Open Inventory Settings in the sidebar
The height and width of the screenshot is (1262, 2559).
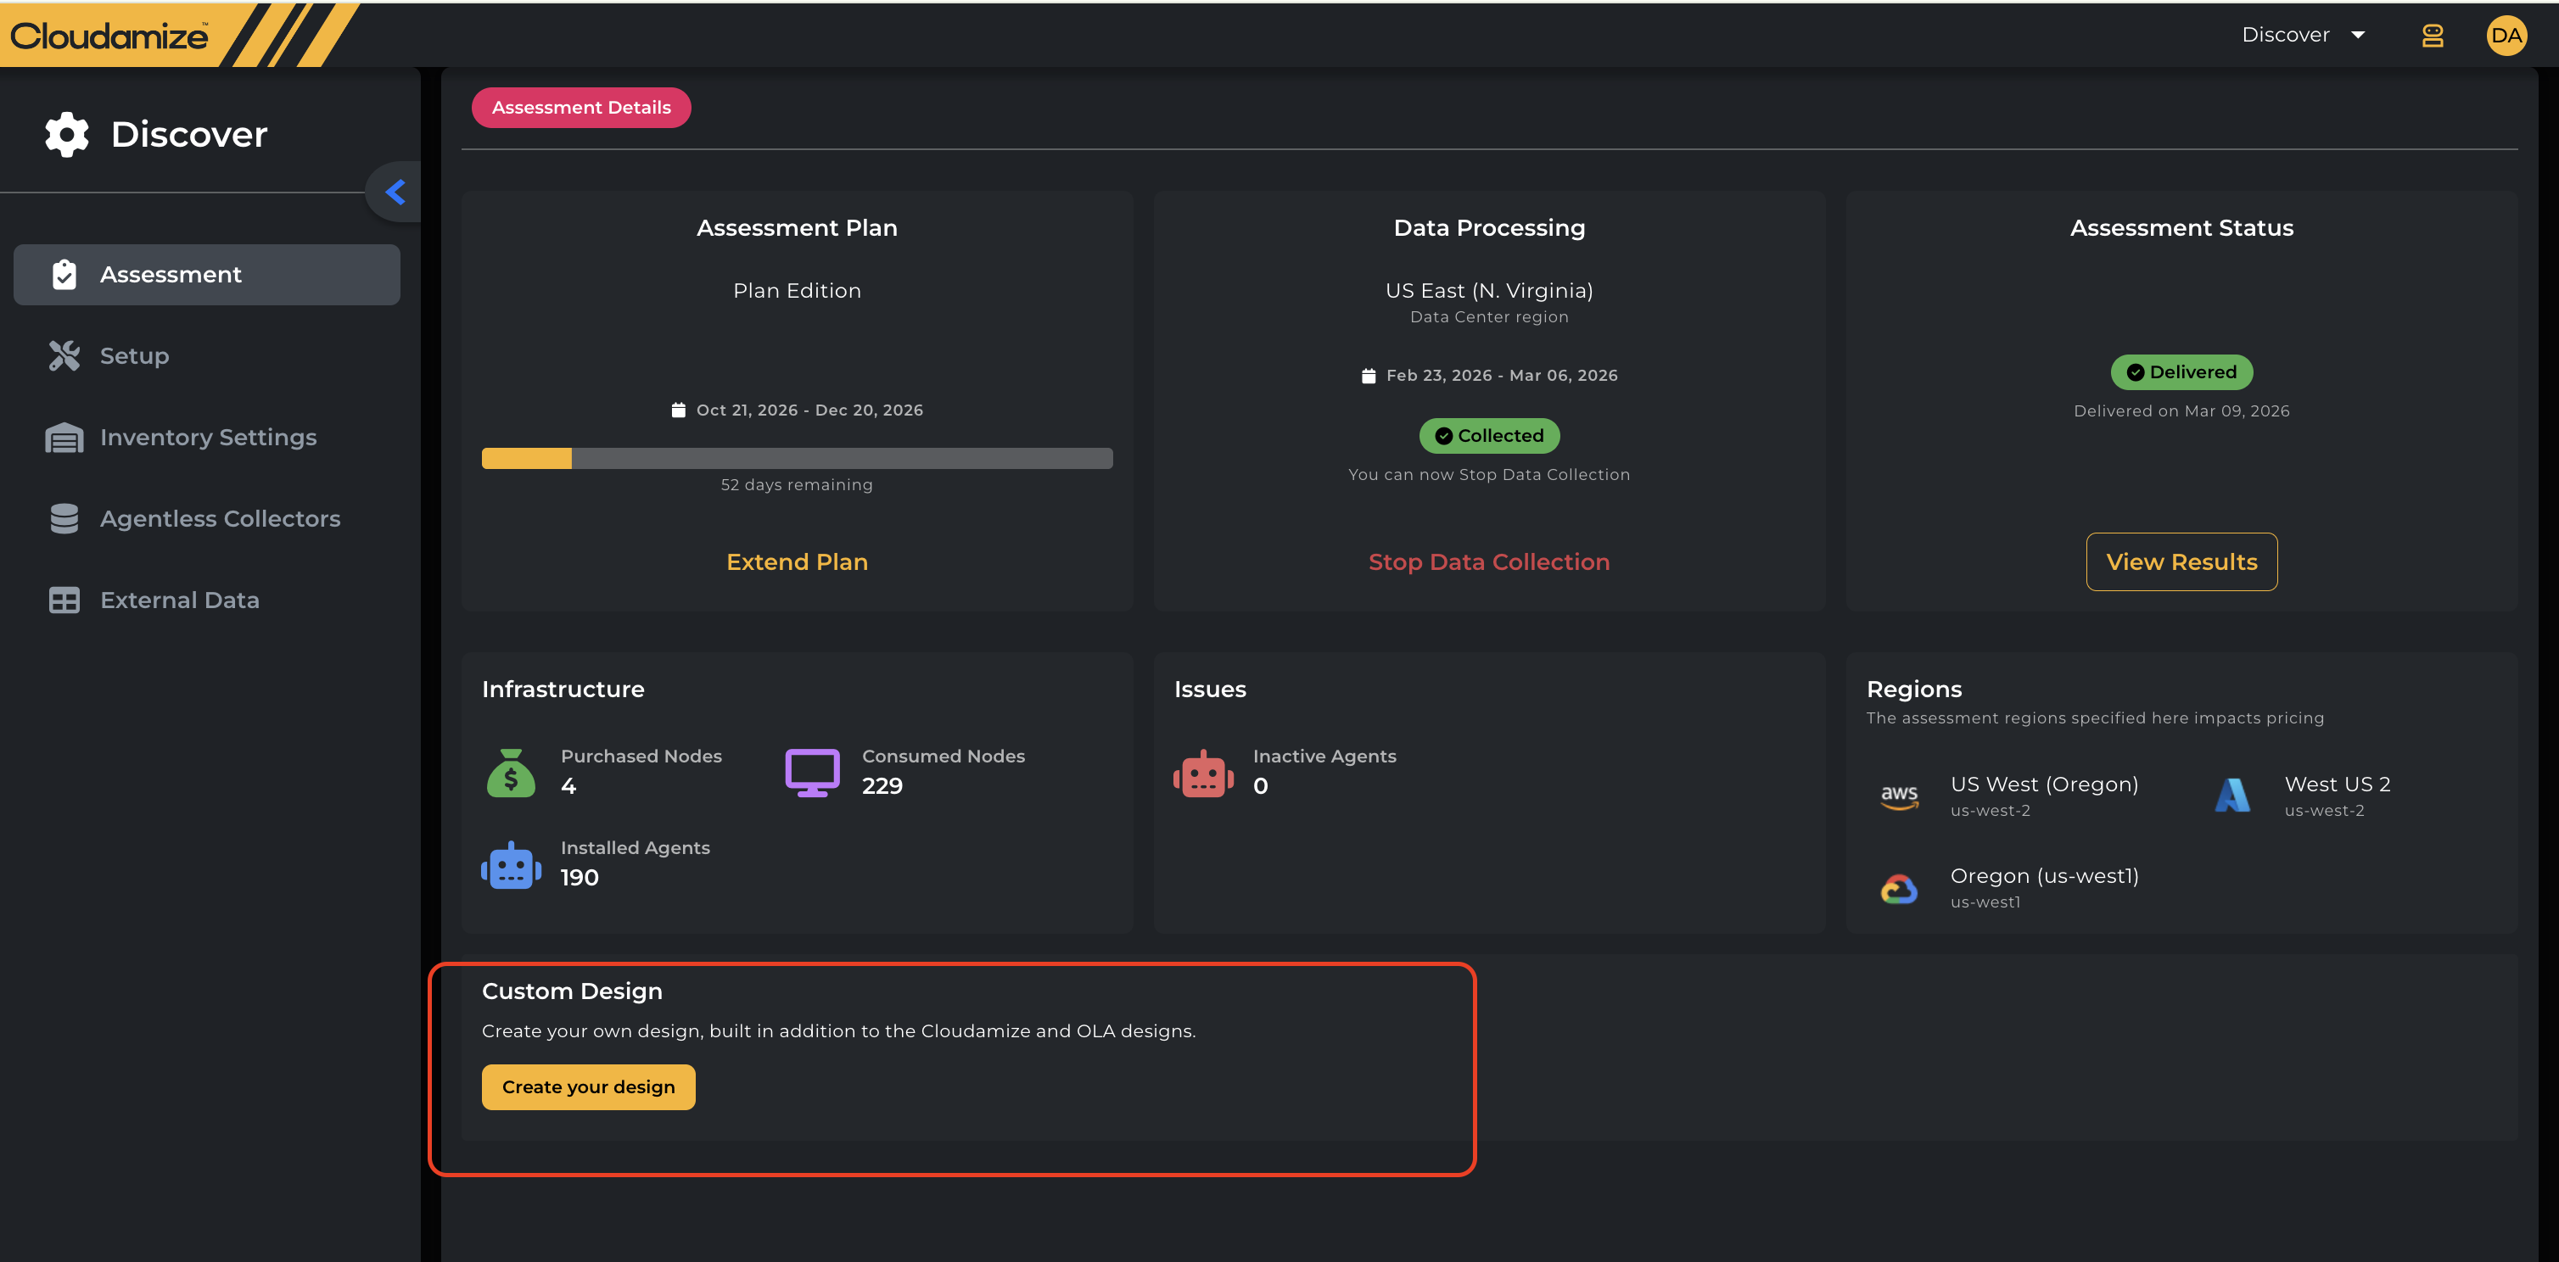pyautogui.click(x=207, y=437)
